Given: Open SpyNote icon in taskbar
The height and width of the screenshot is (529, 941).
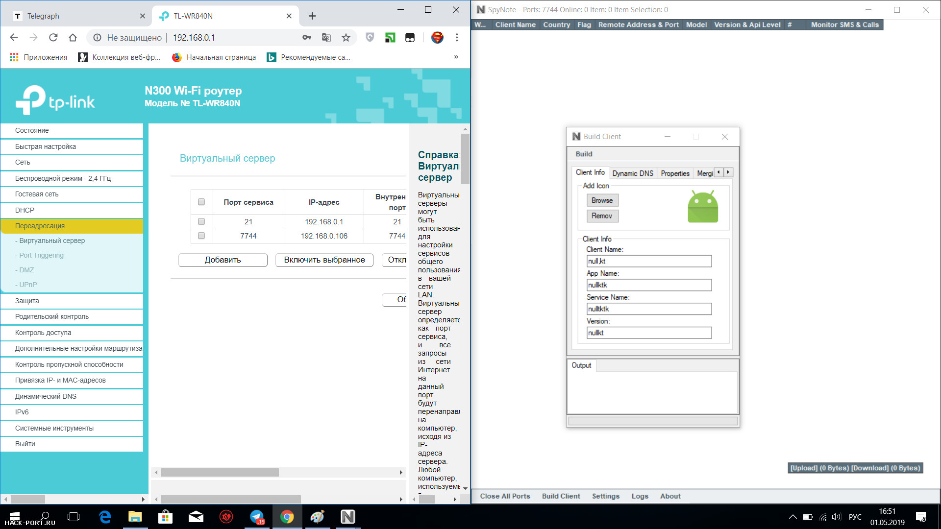Looking at the screenshot, I should click(x=348, y=517).
